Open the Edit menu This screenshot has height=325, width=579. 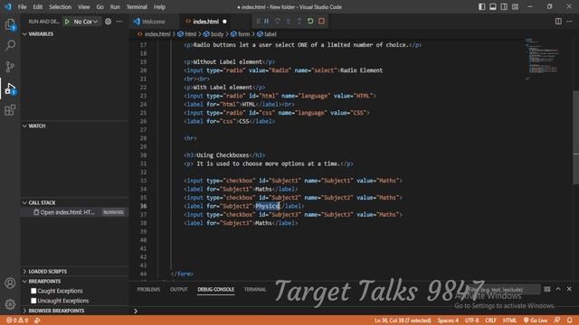[x=38, y=6]
